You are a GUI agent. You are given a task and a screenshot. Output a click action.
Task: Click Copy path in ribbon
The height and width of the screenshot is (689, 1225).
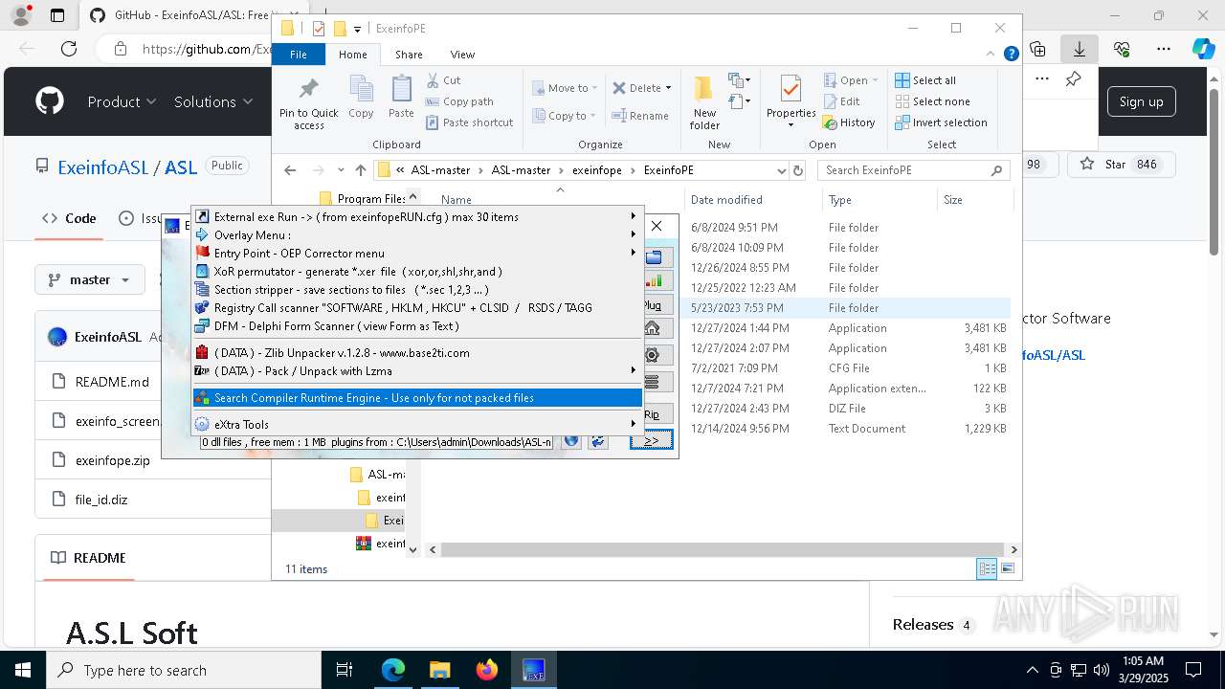coord(459,101)
